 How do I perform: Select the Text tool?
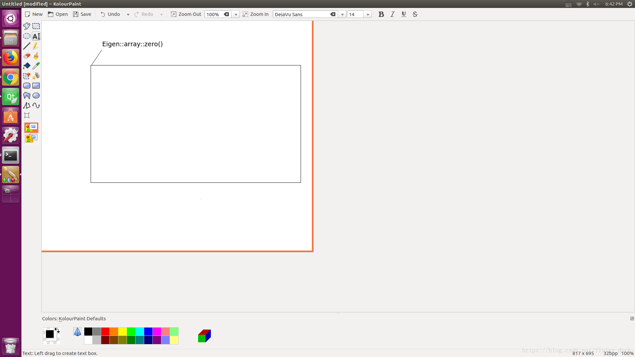click(36, 36)
